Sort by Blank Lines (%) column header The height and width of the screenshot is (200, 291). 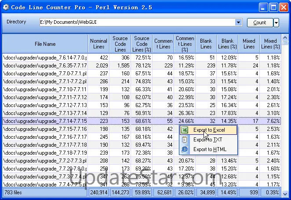227,44
